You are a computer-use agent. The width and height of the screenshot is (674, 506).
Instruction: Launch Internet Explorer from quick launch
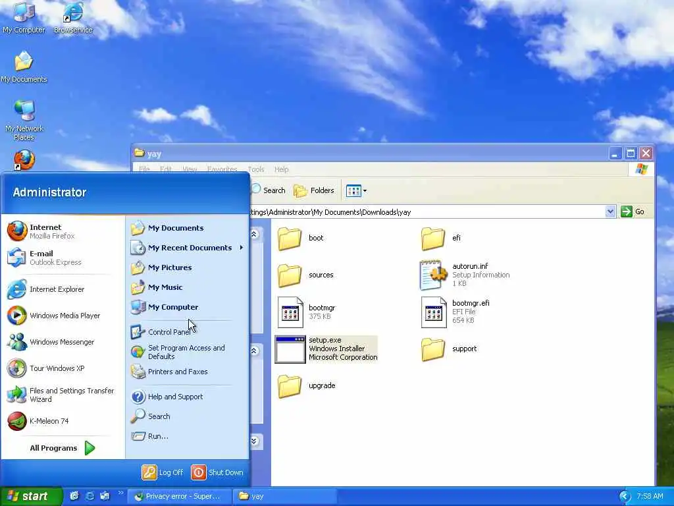(90, 496)
